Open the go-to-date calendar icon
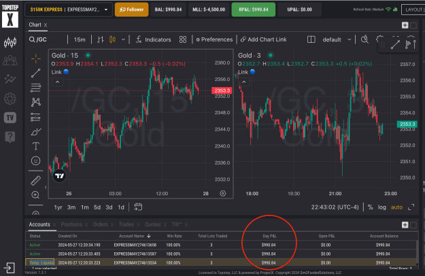 [x=138, y=207]
